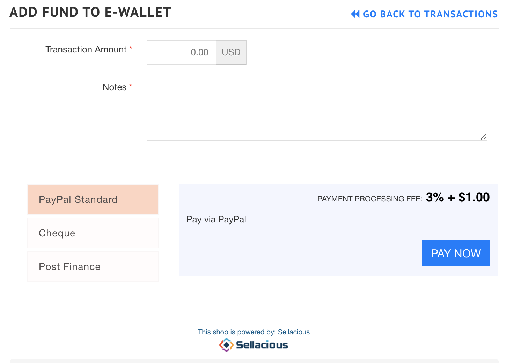Click the Pay Now button
507x363 pixels.
point(456,253)
